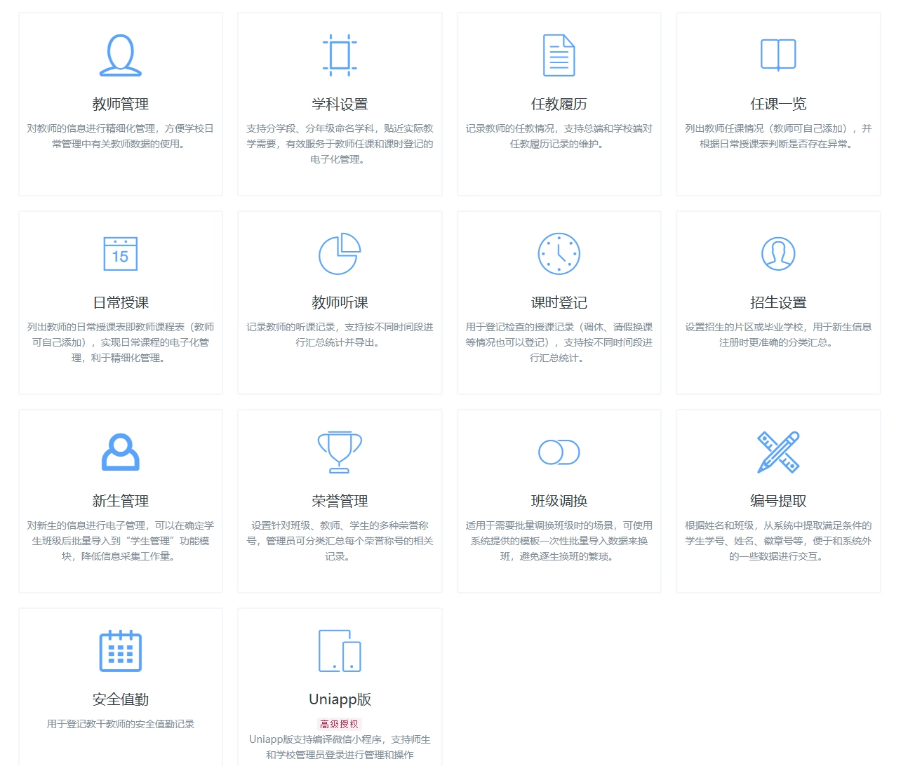Viewport: 915px width, 766px height.
Task: Open the Uniapp版 title text
Action: click(340, 699)
